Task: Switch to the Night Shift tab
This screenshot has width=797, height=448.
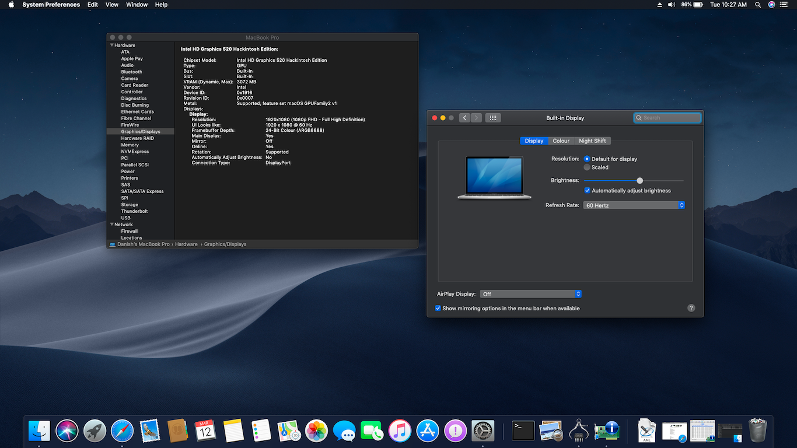Action: tap(592, 141)
